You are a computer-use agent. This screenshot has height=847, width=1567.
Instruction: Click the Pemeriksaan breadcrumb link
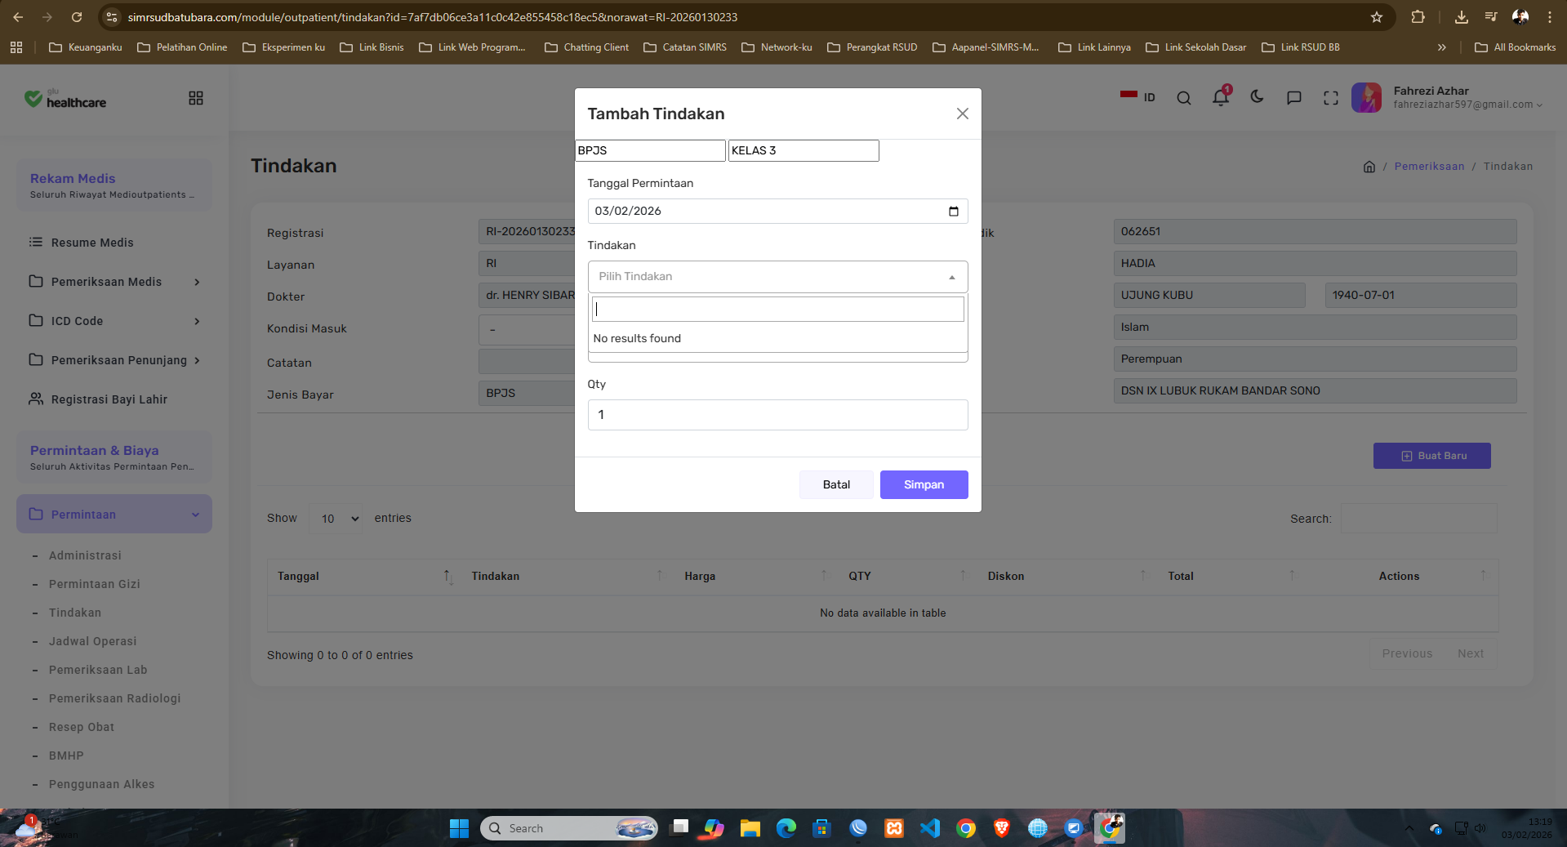pos(1429,167)
